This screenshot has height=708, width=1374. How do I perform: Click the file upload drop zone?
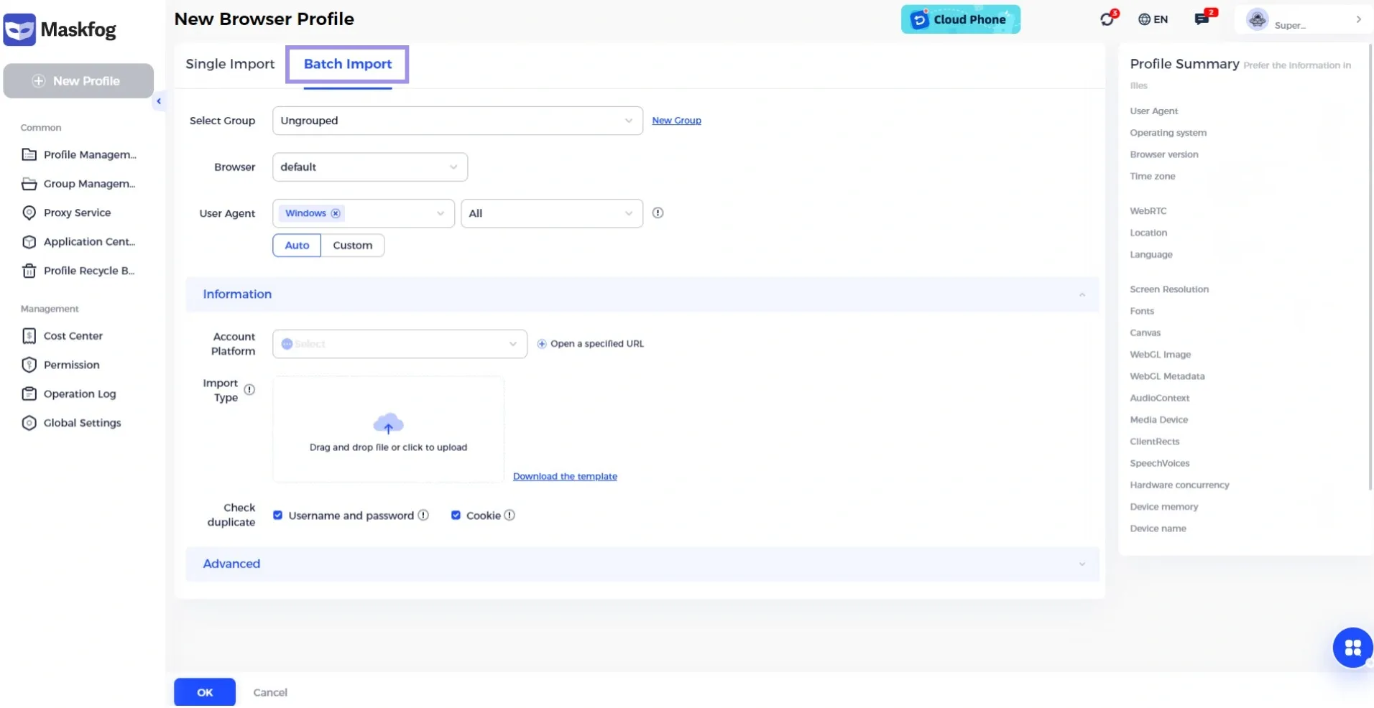point(388,429)
